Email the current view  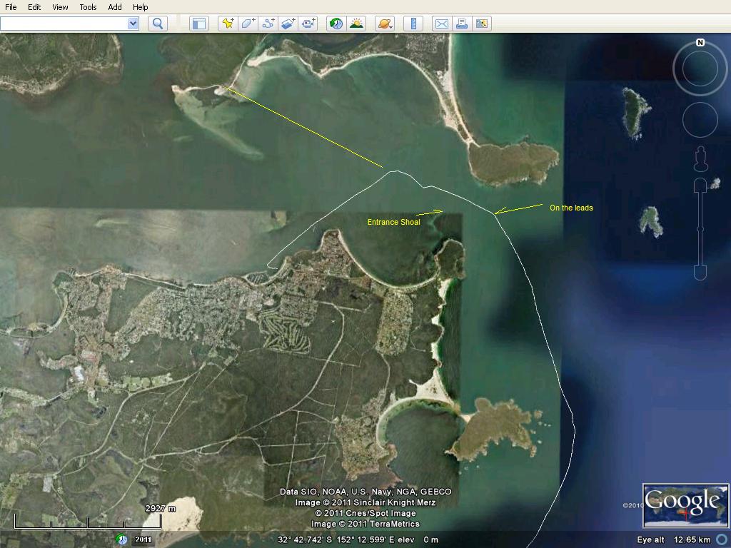pos(442,24)
